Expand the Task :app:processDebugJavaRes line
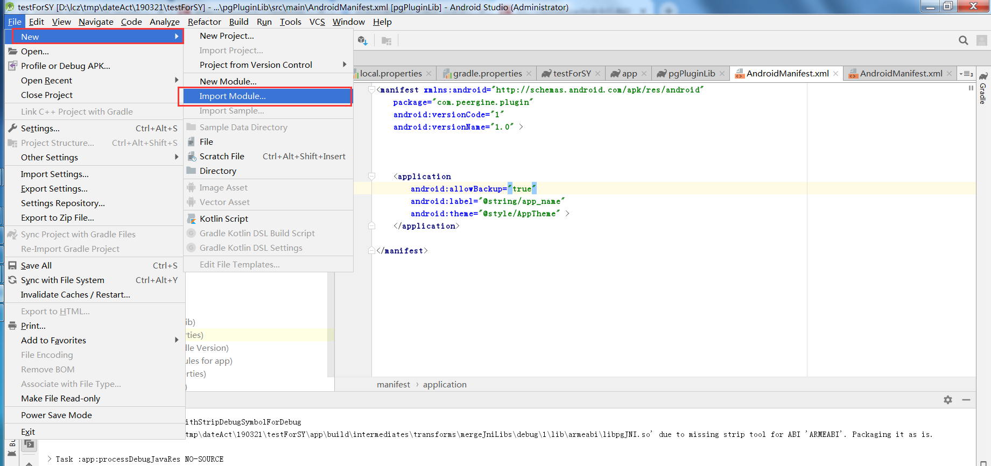Screen dimensions: 991x466 point(50,459)
